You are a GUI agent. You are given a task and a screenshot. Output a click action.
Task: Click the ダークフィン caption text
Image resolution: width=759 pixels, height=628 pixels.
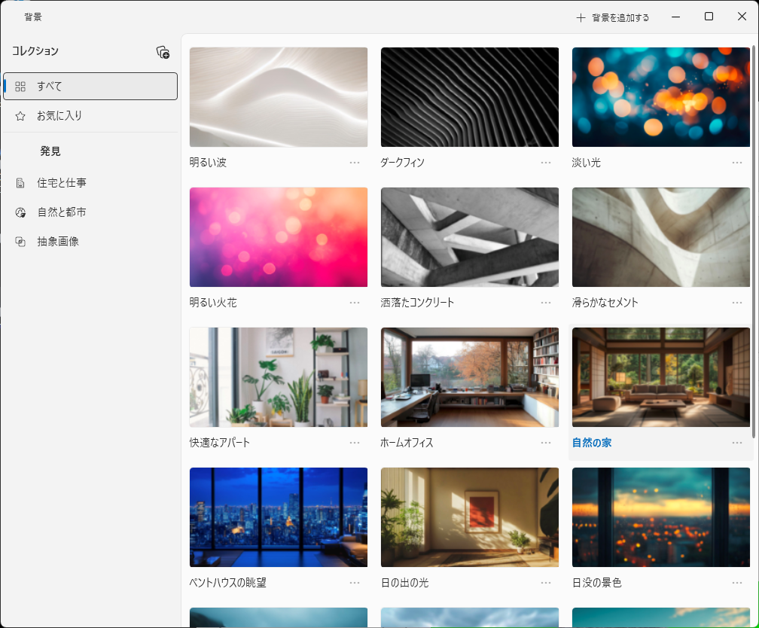coord(402,163)
